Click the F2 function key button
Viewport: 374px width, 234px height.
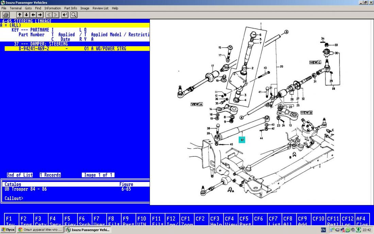coord(26,219)
